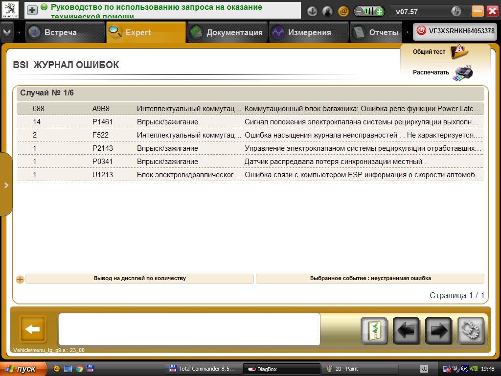Image resolution: width=501 pixels, height=376 pixels.
Task: Go to previous page with black left arrow
Action: (x=406, y=330)
